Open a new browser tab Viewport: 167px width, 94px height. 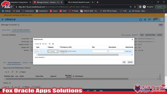coord(98,2)
